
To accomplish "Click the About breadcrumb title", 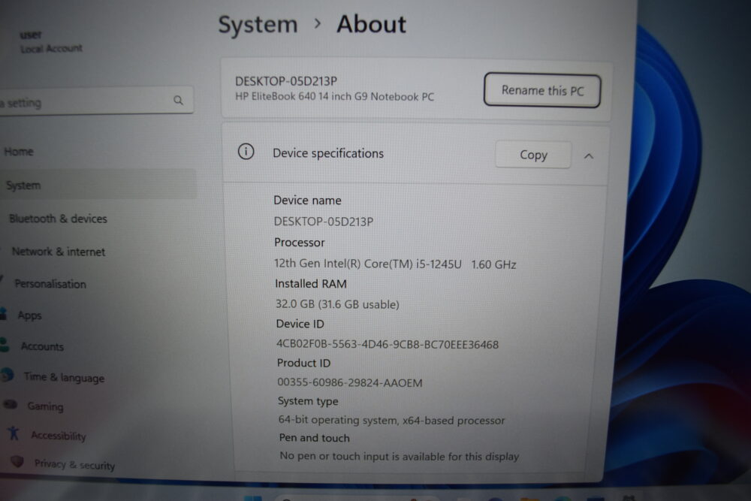I will click(371, 24).
